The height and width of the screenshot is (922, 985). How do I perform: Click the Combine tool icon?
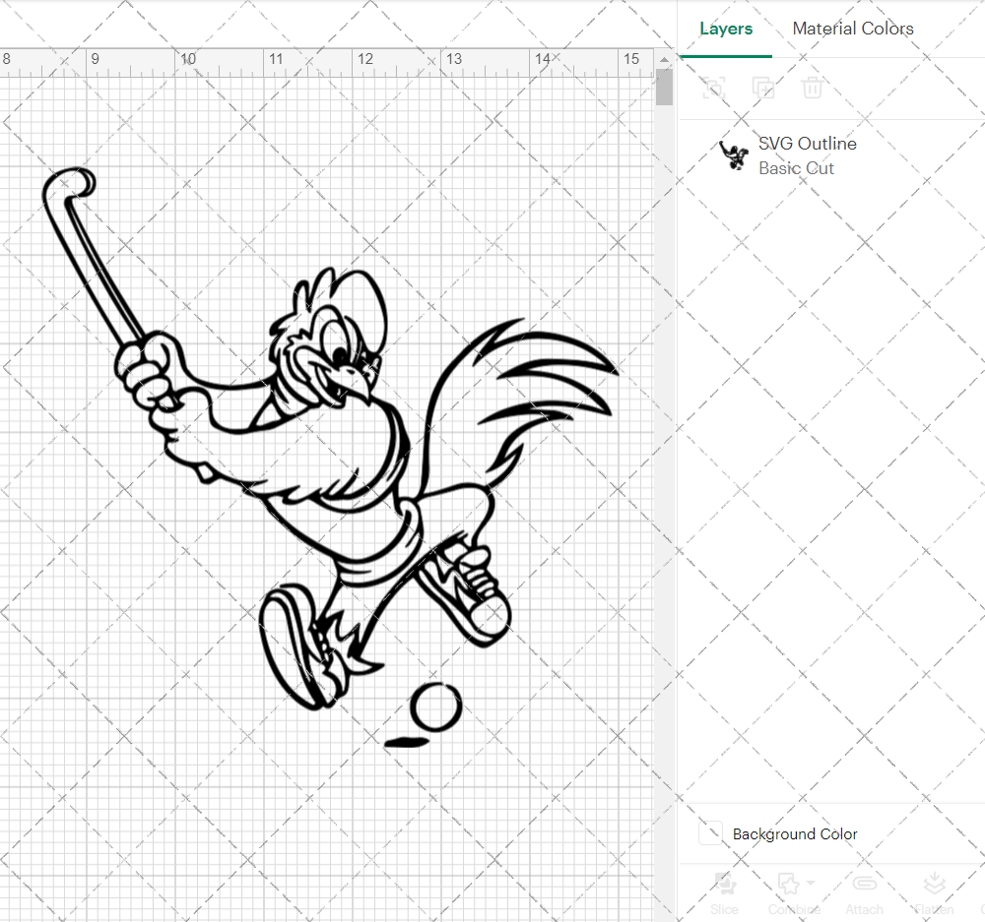(788, 884)
